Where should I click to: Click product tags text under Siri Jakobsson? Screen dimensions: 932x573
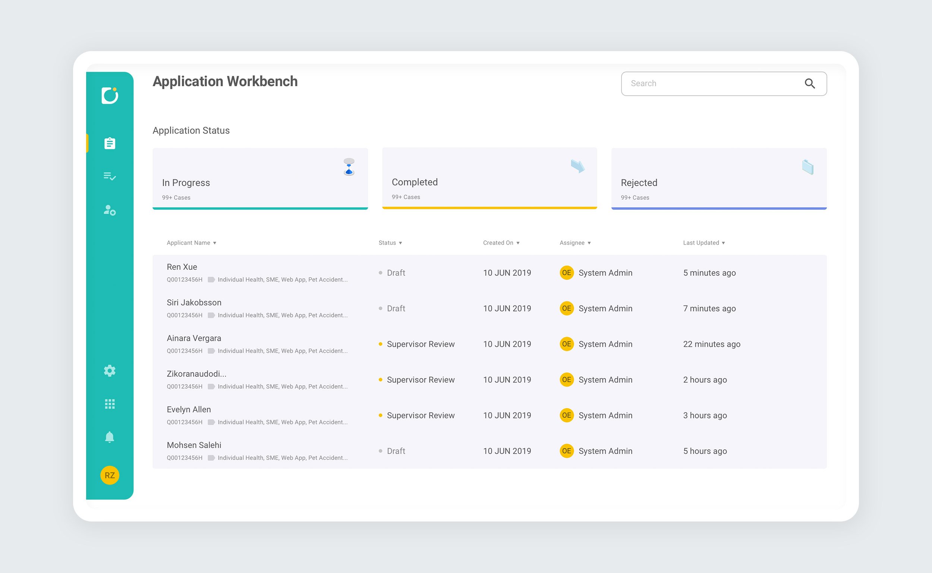283,315
